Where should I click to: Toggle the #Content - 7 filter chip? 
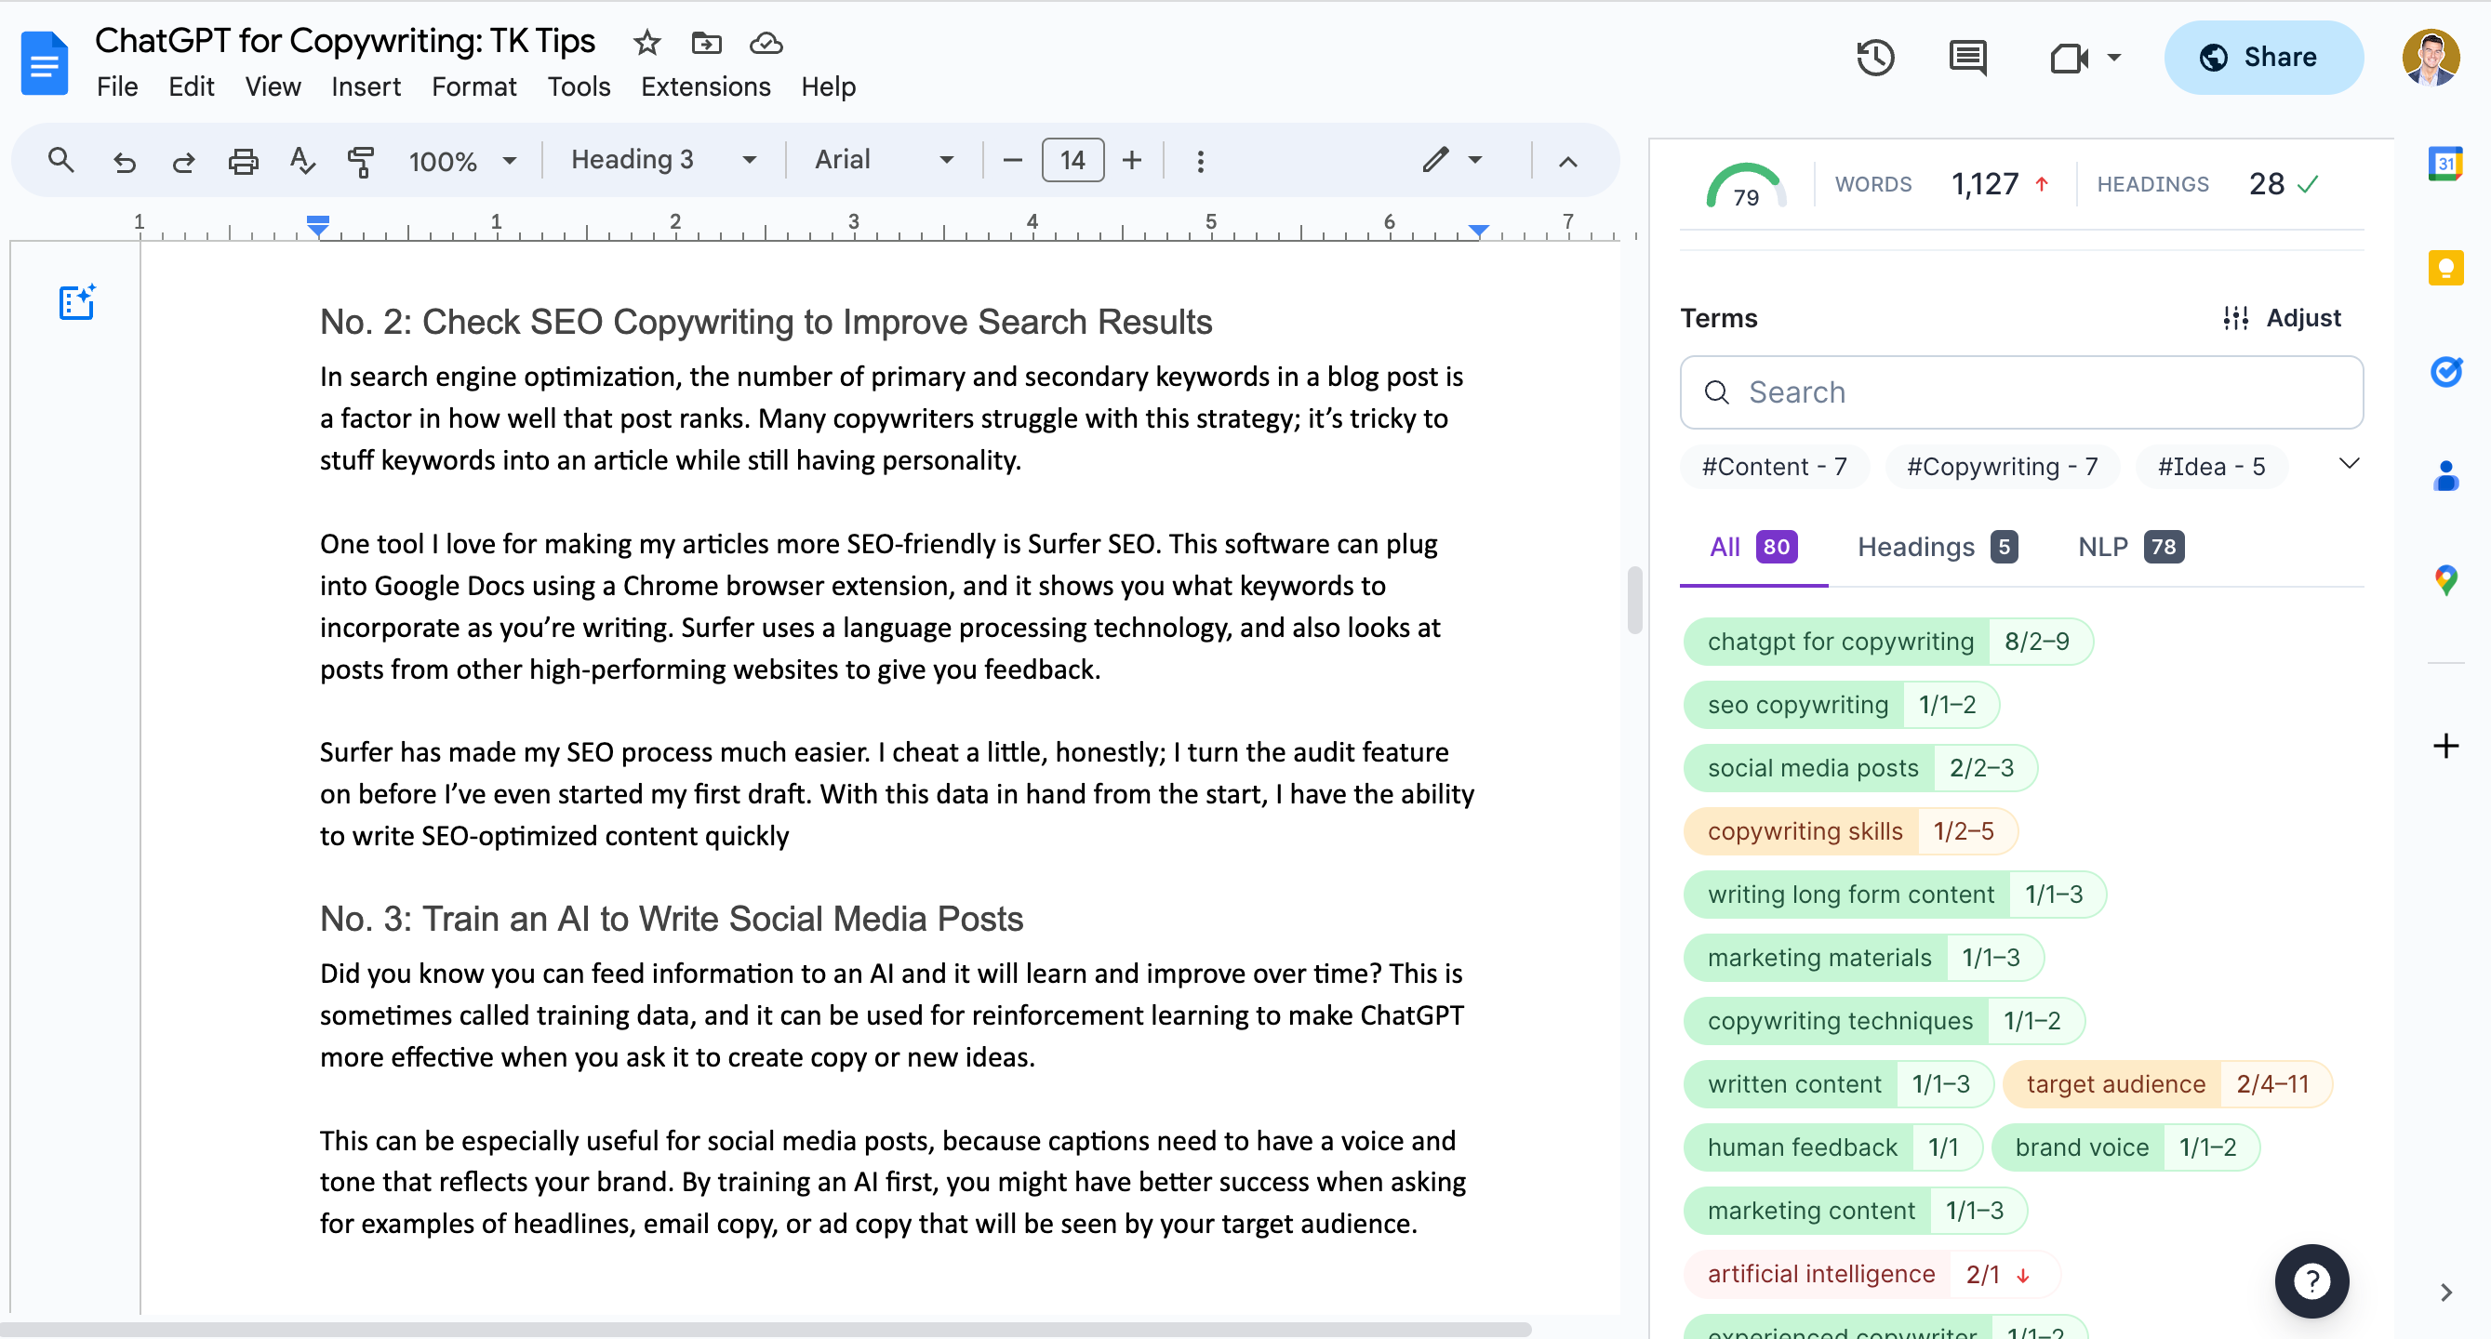tap(1774, 467)
